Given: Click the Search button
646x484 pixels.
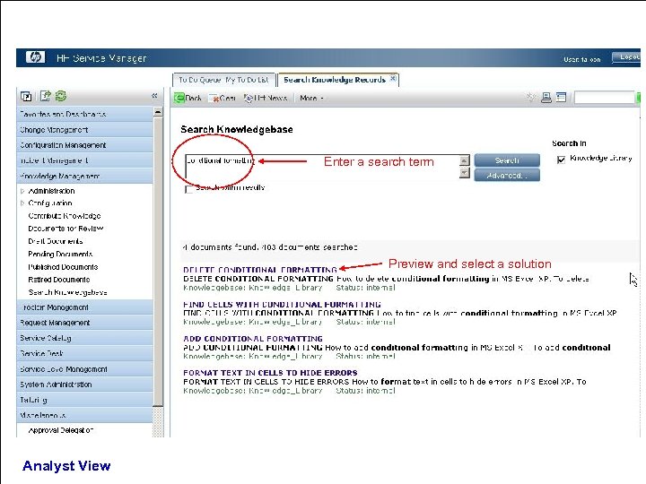Looking at the screenshot, I should pyautogui.click(x=507, y=160).
